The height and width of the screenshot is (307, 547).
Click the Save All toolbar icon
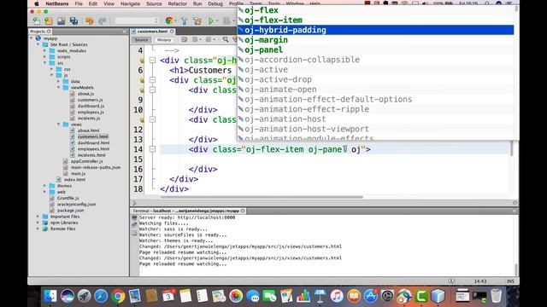pyautogui.click(x=74, y=21)
